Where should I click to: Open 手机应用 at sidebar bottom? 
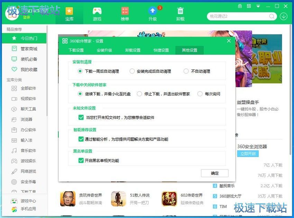pos(24,209)
